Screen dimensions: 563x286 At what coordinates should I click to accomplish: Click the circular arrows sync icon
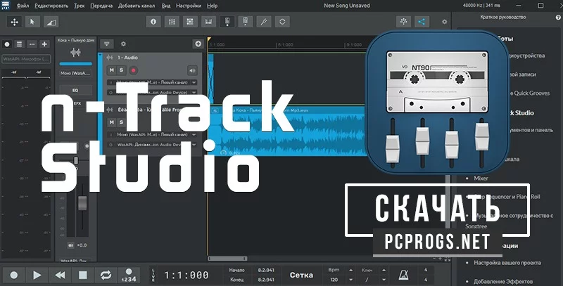[x=282, y=22]
